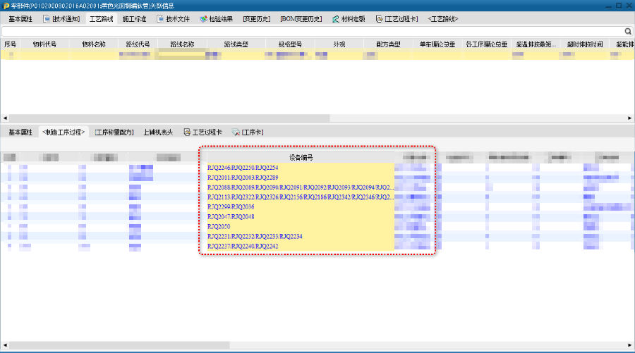Click the 物料名称 column header
635x353 pixels.
click(94, 44)
